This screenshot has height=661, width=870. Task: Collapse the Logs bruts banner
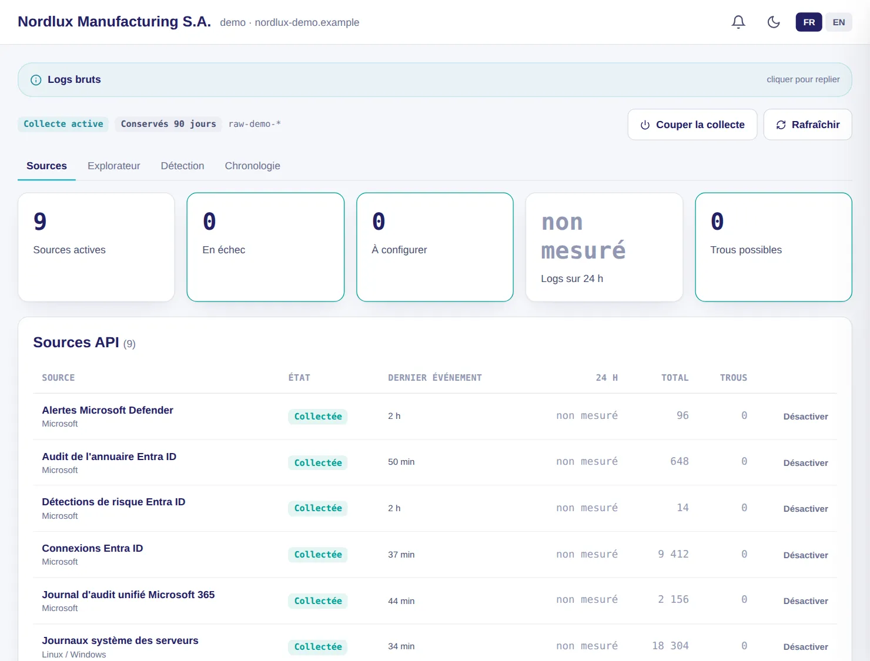[435, 80]
